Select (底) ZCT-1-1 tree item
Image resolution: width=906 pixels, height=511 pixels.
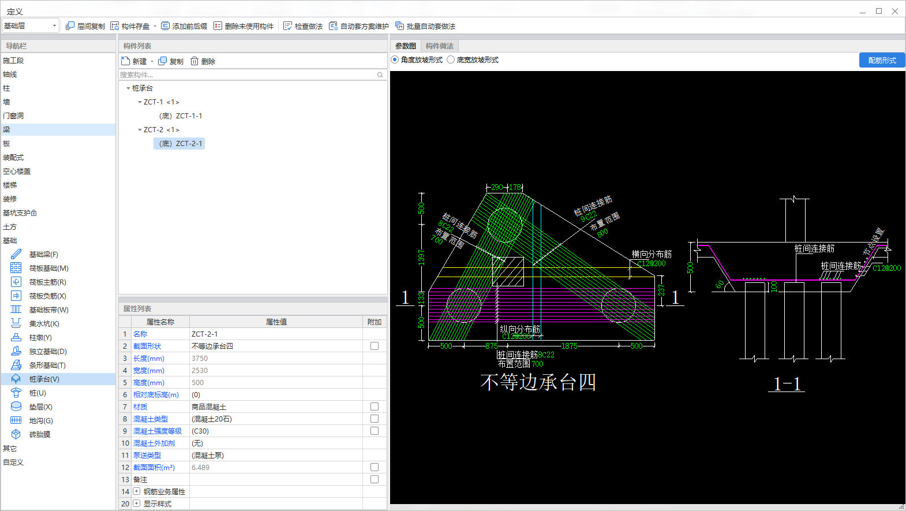coord(181,115)
